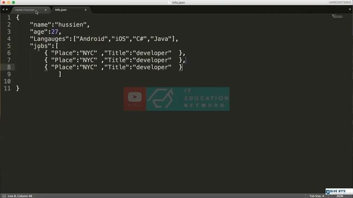Close the name=hussien tab
This screenshot has width=353, height=198.
[46, 10]
